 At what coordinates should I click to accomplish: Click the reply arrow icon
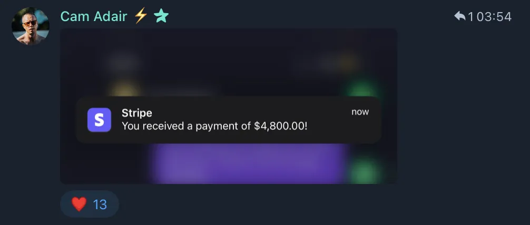460,16
